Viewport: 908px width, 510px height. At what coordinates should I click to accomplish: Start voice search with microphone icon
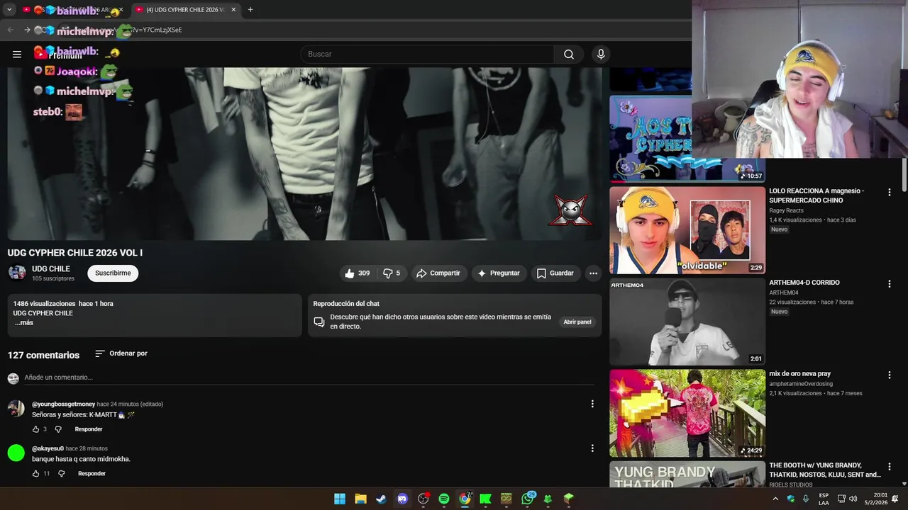point(601,55)
